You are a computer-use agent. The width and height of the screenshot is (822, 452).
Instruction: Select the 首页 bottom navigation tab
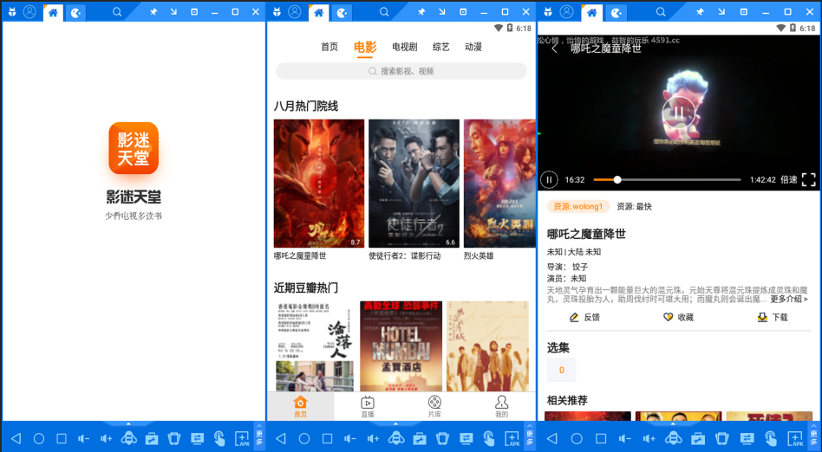pyautogui.click(x=300, y=406)
